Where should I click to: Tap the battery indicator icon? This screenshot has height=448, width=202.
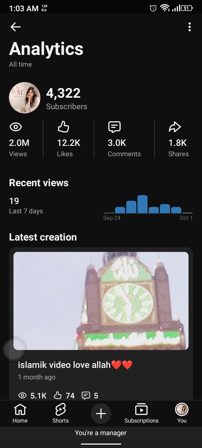point(187,8)
